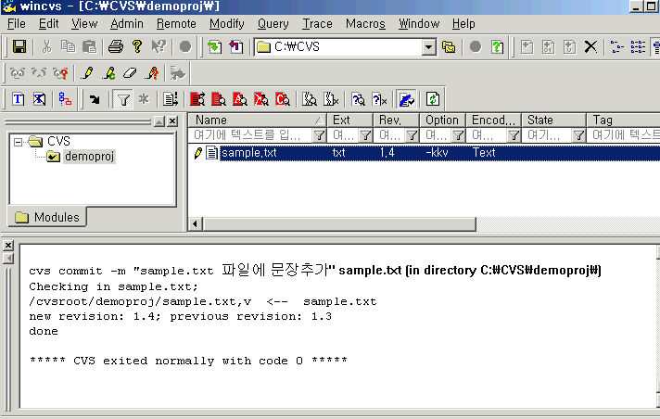Click the yellow question mark help icon
This screenshot has width=660, height=419.
[136, 46]
